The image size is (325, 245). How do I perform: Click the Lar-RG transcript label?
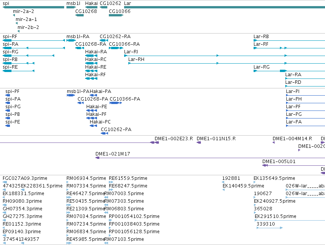click(x=262, y=67)
